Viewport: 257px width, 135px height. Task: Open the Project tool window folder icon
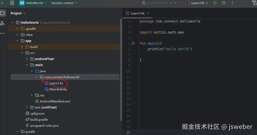3,13
